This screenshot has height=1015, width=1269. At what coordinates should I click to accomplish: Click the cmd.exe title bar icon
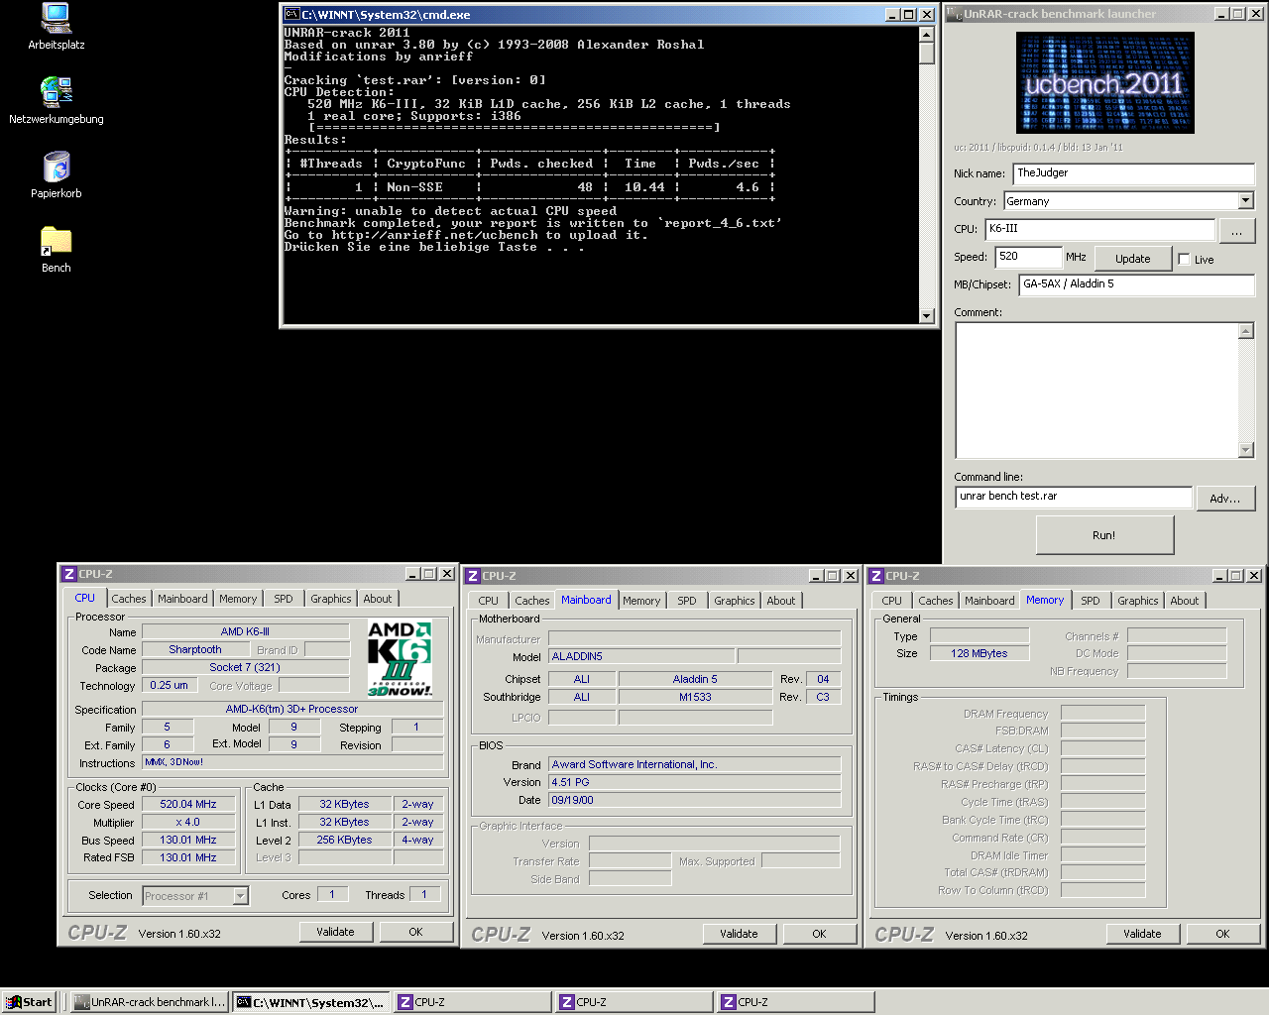click(291, 15)
